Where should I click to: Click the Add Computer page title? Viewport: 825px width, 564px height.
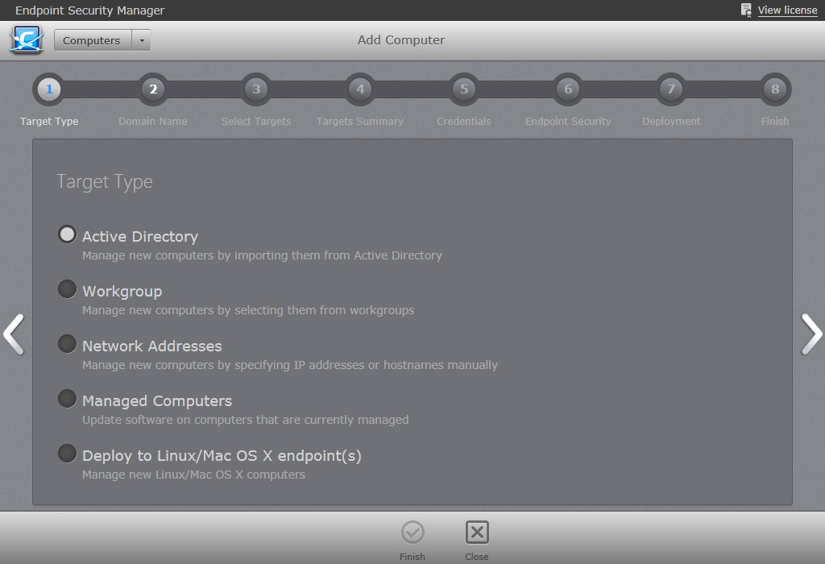[401, 40]
